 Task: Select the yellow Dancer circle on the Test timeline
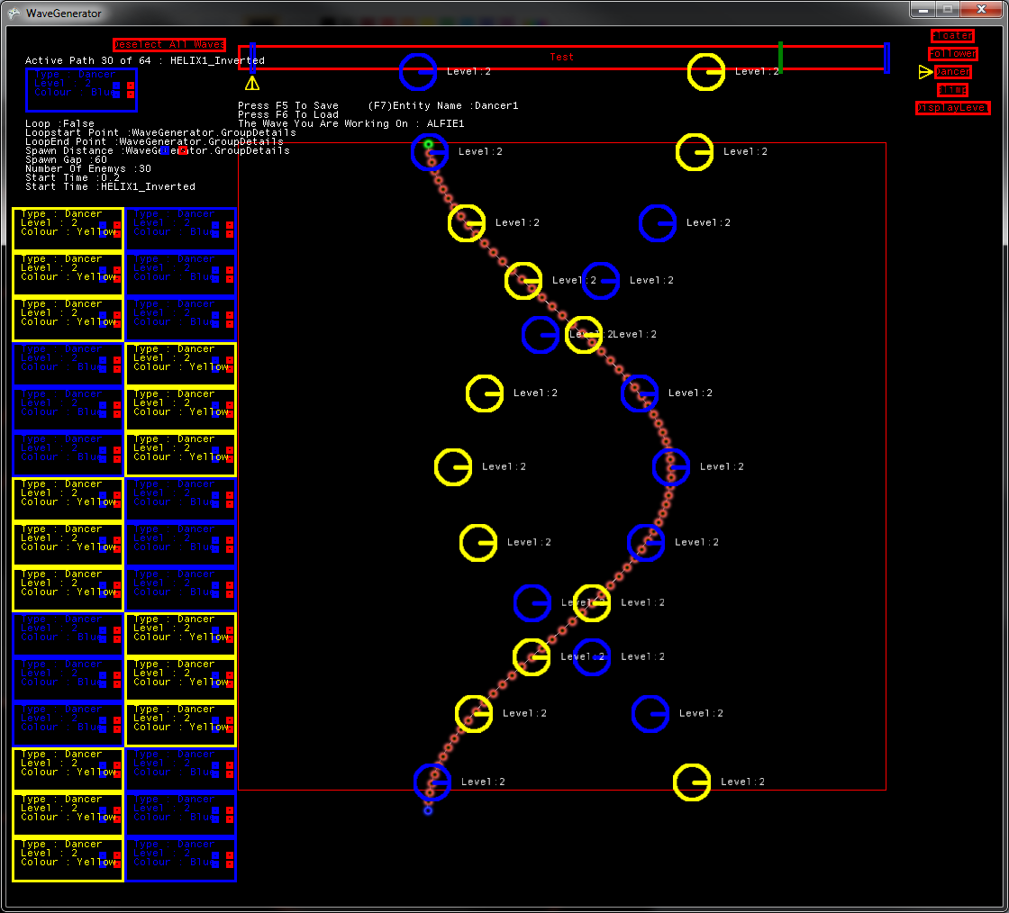pos(706,72)
